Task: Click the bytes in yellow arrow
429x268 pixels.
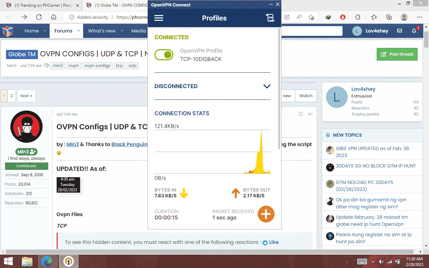Action: [184, 193]
